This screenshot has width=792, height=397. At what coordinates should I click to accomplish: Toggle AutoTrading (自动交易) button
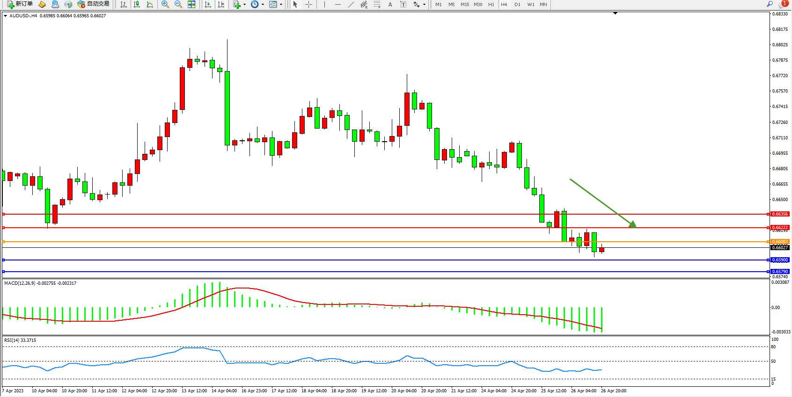[x=94, y=4]
